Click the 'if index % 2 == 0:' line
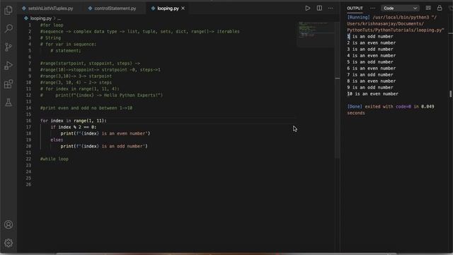Viewport: 453px width, 255px height. [74, 127]
